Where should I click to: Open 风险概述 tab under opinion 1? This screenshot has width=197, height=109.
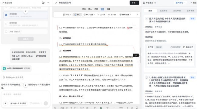[x=149, y=27]
